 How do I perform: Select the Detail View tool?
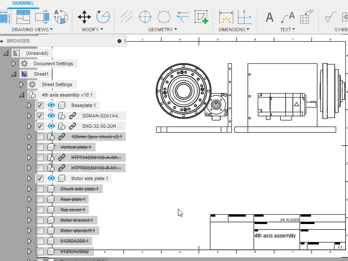[60, 17]
